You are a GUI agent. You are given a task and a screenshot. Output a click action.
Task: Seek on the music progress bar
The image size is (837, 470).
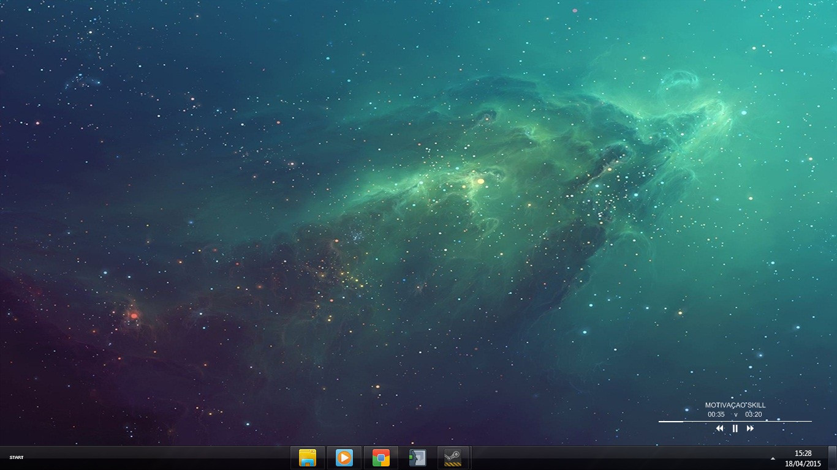pyautogui.click(x=735, y=421)
